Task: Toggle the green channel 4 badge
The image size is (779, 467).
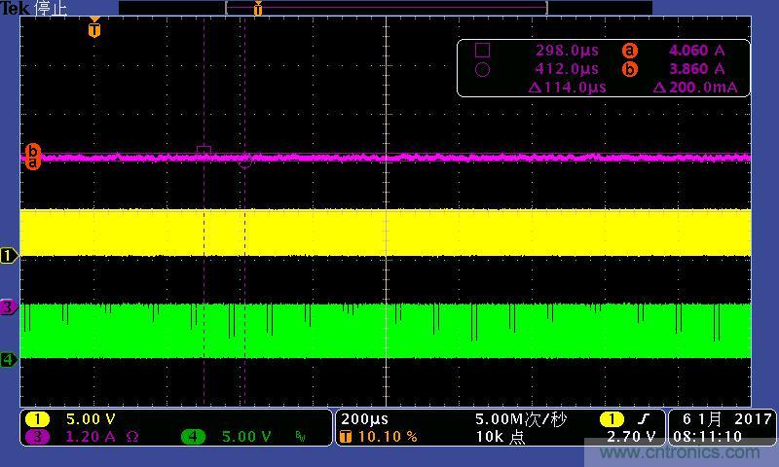Action: 193,437
